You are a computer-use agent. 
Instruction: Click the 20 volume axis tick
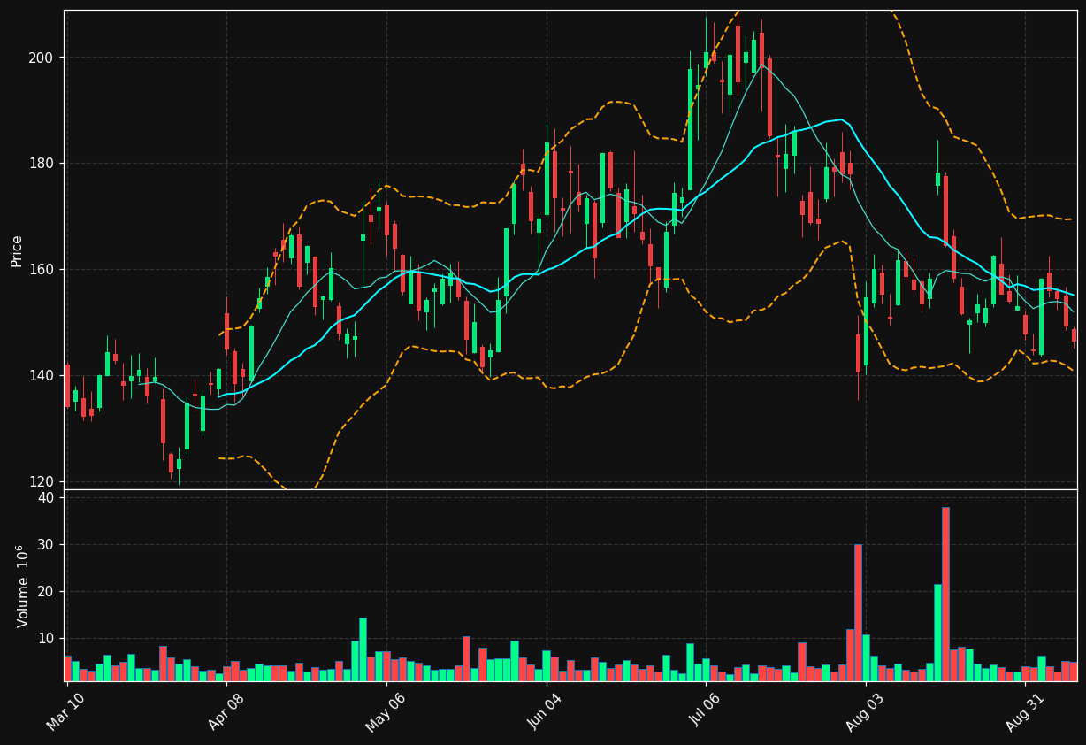click(x=47, y=592)
